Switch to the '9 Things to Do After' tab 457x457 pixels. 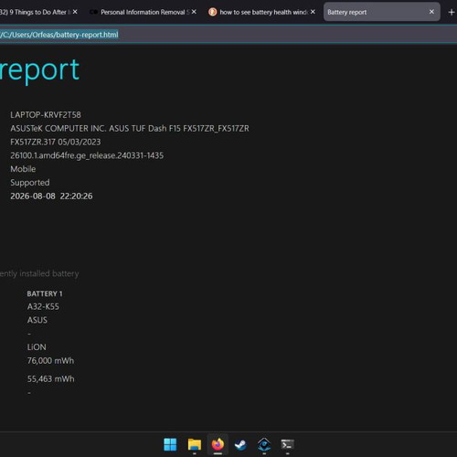click(39, 12)
